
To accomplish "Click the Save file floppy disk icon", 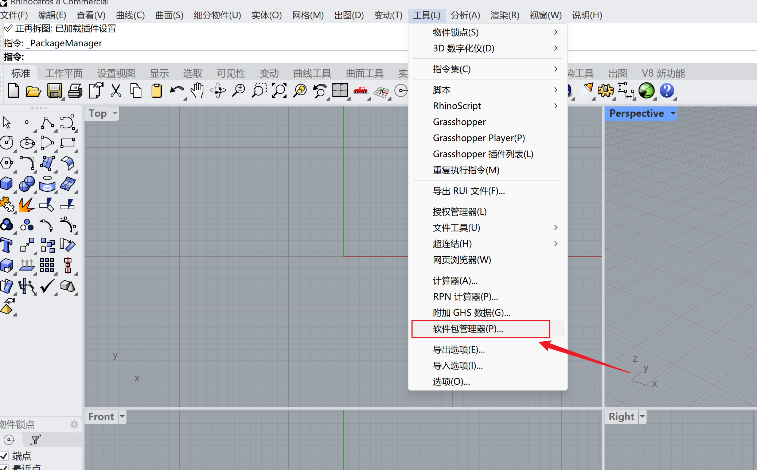I will tap(54, 90).
